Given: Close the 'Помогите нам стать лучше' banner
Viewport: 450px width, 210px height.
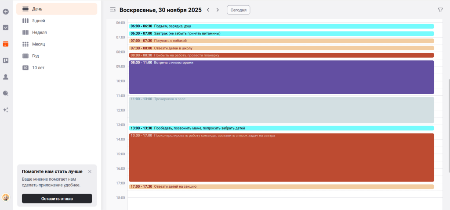Looking at the screenshot, I should pyautogui.click(x=90, y=171).
